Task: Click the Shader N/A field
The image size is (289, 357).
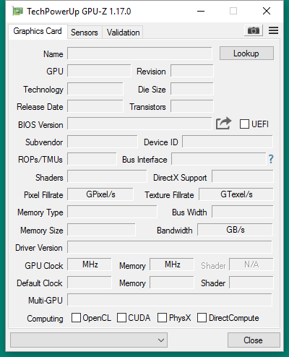Action: point(251,264)
